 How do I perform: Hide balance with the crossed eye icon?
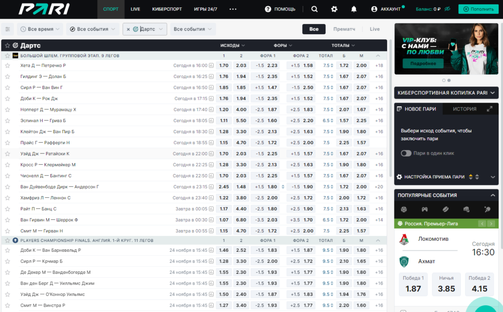pyautogui.click(x=447, y=9)
